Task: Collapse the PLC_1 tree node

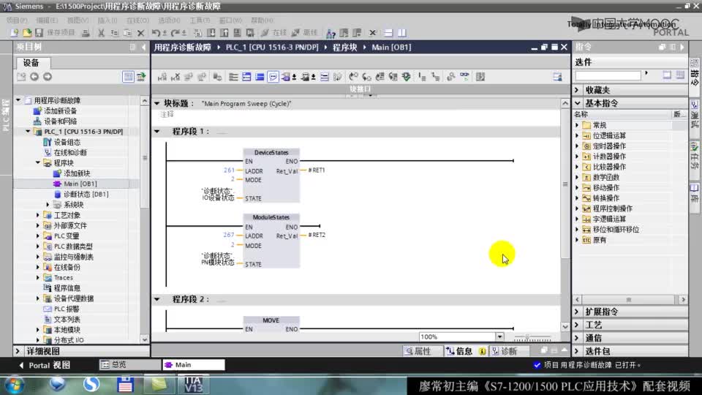Action: pyautogui.click(x=28, y=132)
